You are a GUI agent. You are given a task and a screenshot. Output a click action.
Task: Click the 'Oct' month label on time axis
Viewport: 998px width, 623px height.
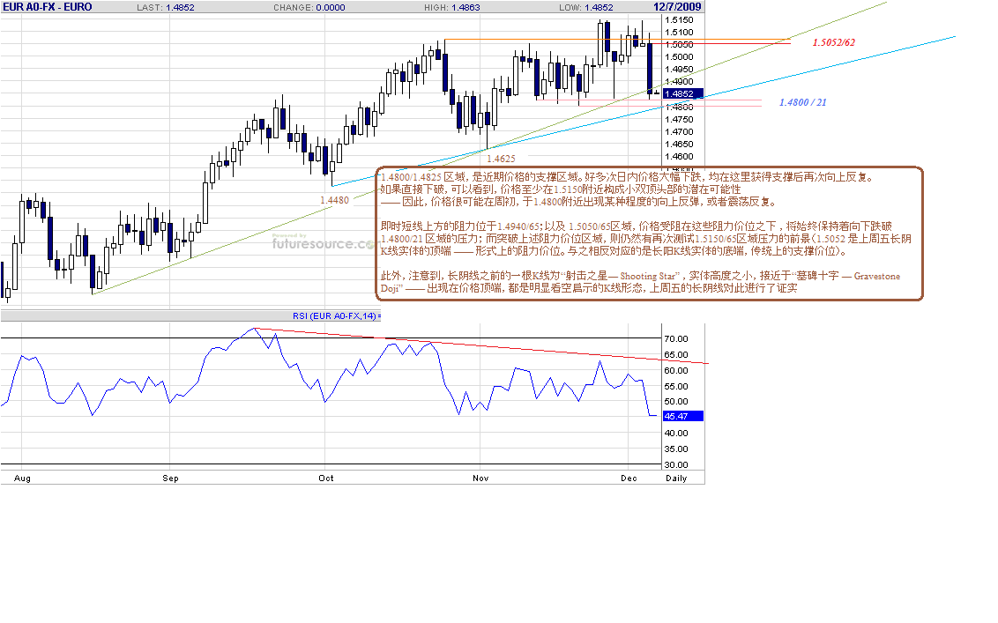click(326, 478)
